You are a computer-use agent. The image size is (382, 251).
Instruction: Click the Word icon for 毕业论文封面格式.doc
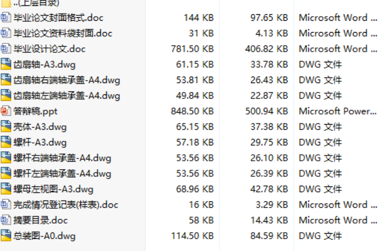(6, 17)
